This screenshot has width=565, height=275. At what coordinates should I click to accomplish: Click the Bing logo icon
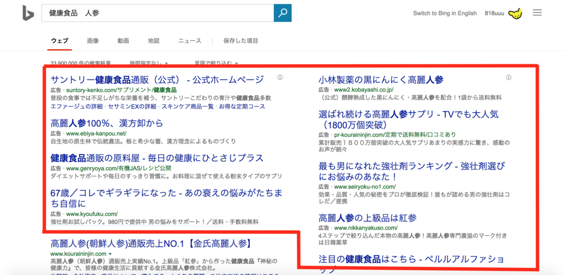pos(28,13)
